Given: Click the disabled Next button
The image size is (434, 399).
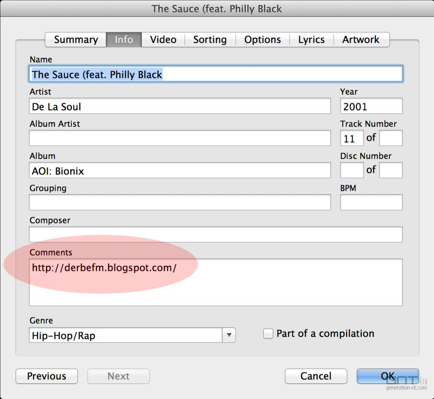Looking at the screenshot, I should click(118, 376).
